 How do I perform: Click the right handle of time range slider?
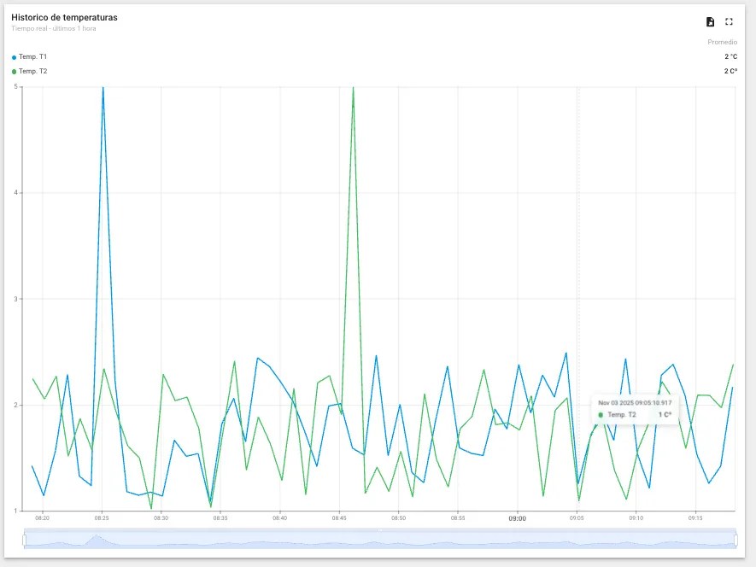pyautogui.click(x=736, y=540)
